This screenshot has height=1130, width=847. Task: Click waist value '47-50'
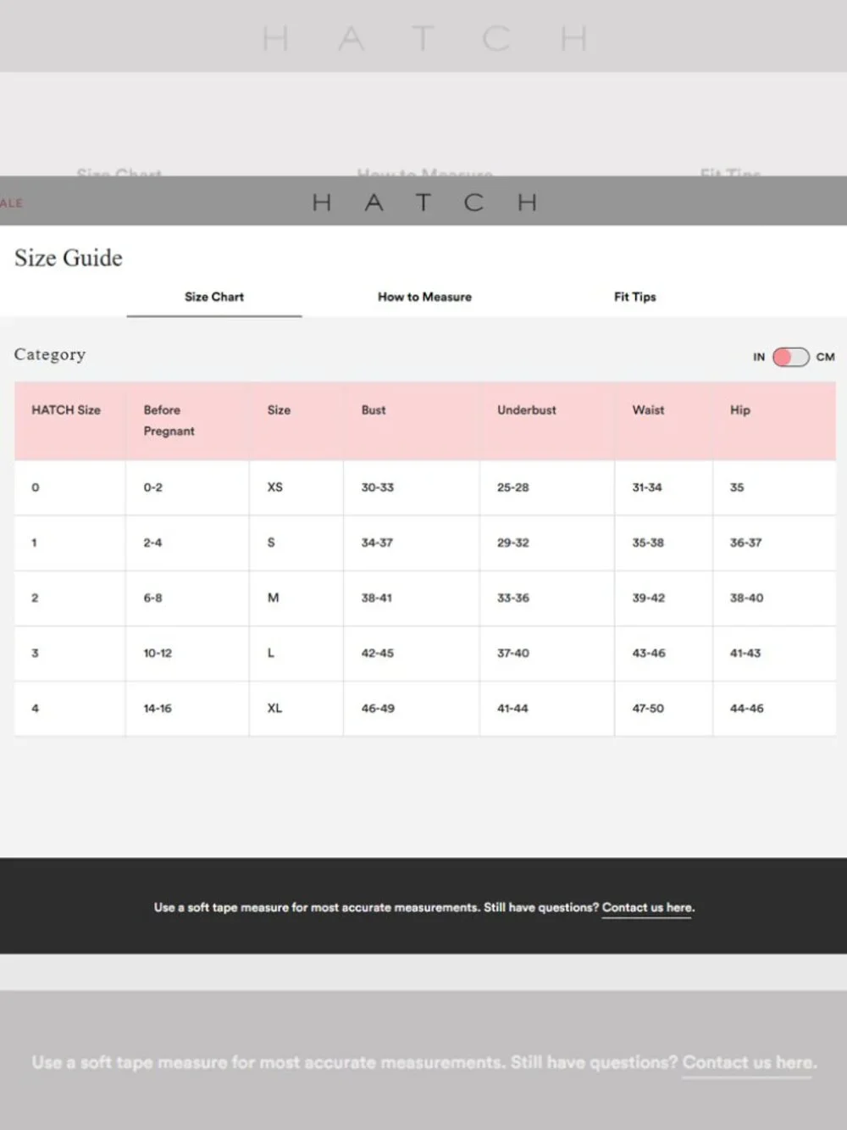pos(648,708)
